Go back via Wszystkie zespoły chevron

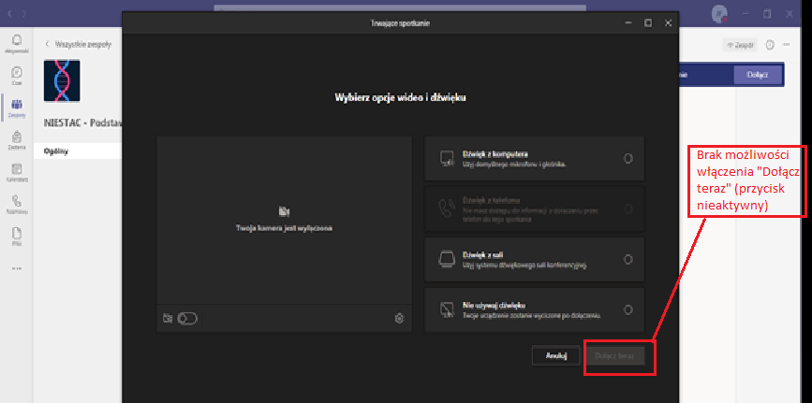pos(48,44)
